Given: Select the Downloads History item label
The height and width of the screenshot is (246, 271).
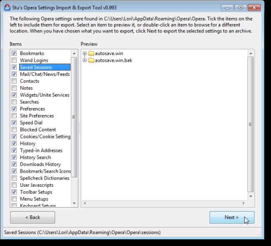Looking at the screenshot, I should click(x=40, y=164).
